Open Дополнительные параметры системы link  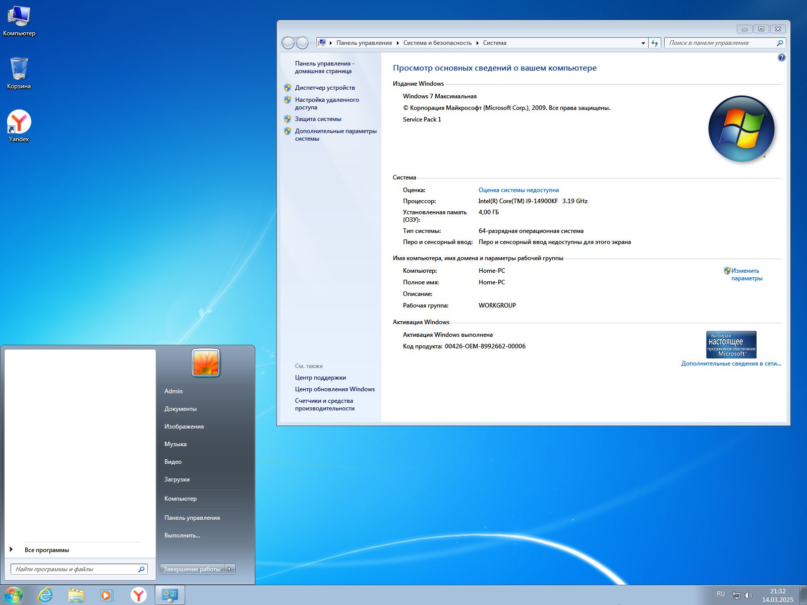click(x=336, y=135)
